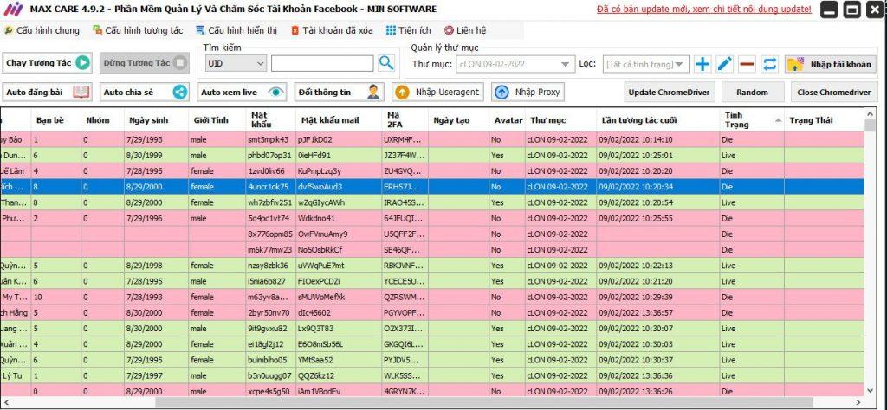Click the blue refresh arrows icon
Screen dimensions: 887x410
[769, 64]
